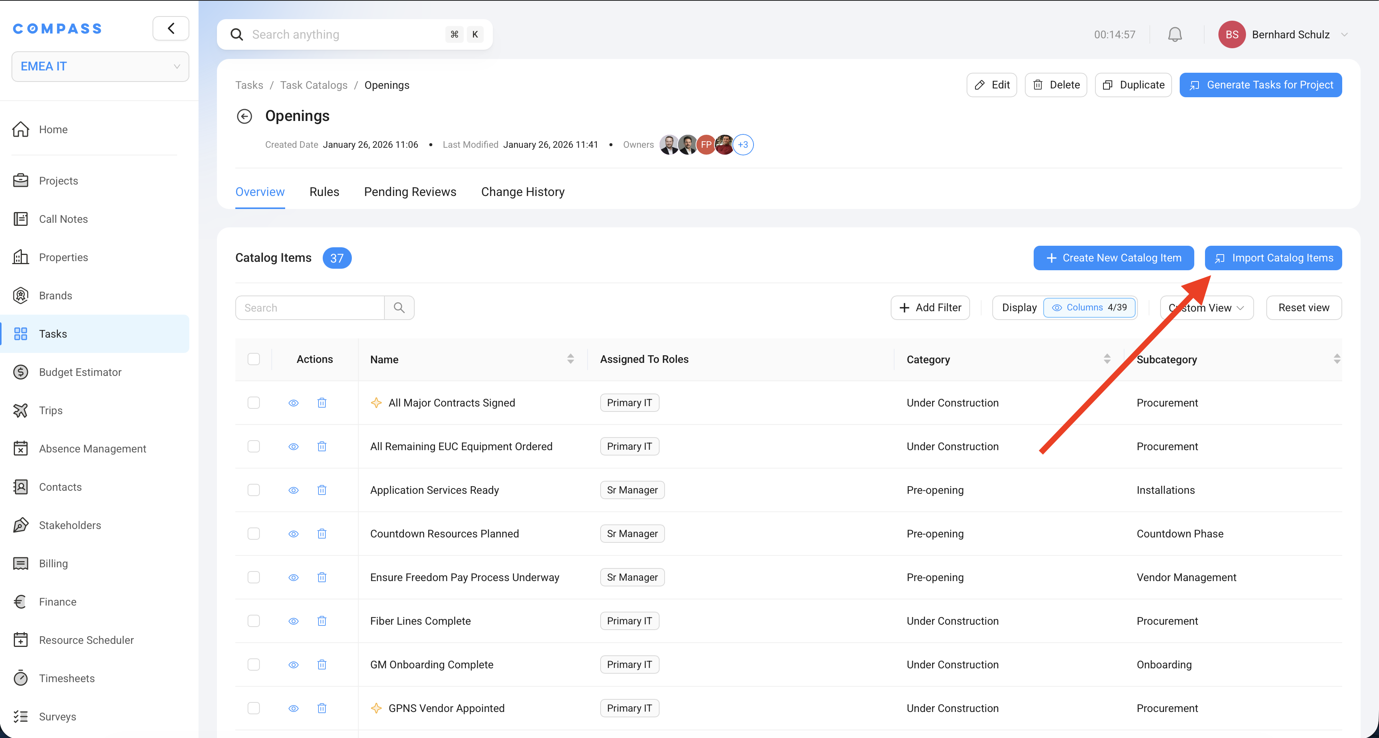Click the back arrow next to Openings title

pyautogui.click(x=245, y=116)
